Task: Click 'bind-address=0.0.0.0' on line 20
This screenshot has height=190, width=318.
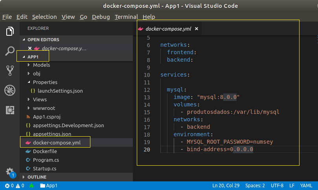Action: pyautogui.click(x=220, y=149)
